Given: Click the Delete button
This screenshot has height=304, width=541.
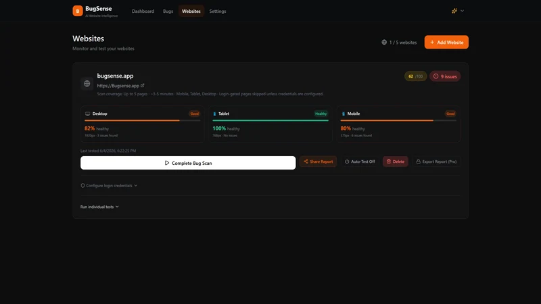Looking at the screenshot, I should point(396,161).
